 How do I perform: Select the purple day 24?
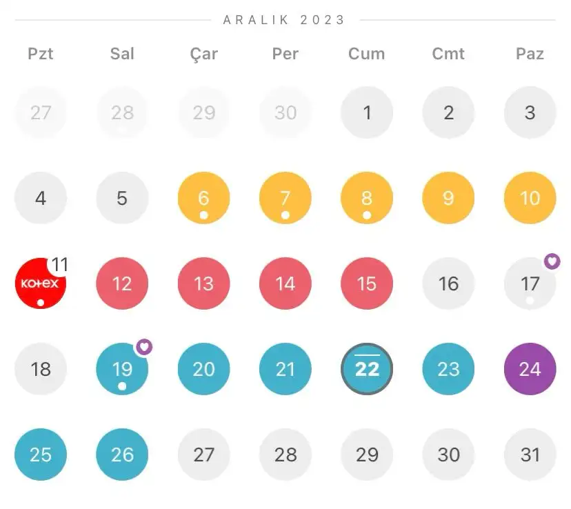coord(530,369)
